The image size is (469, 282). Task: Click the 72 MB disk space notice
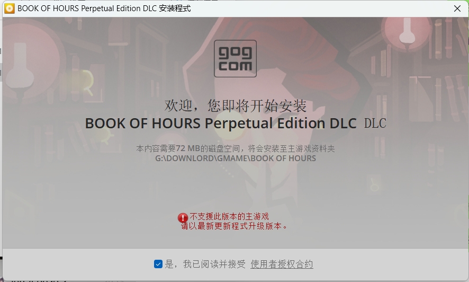pos(236,148)
